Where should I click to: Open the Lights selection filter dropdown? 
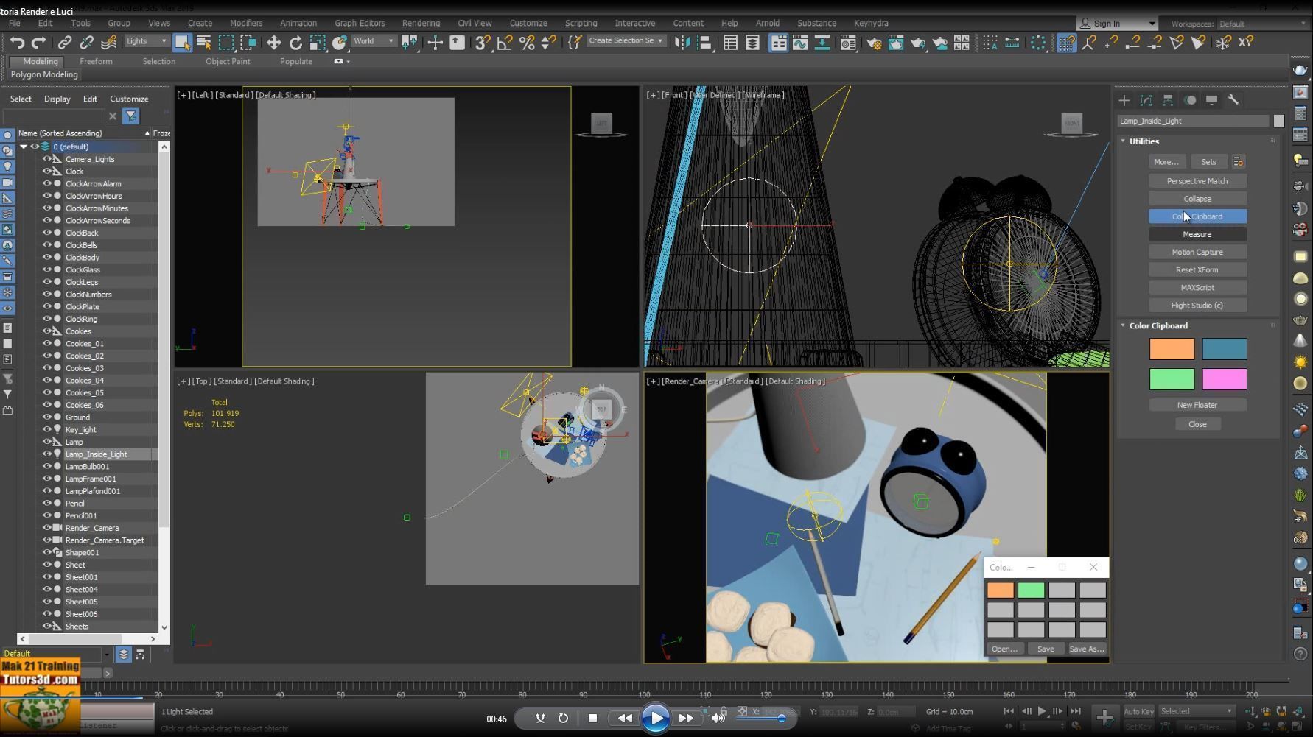tap(147, 42)
